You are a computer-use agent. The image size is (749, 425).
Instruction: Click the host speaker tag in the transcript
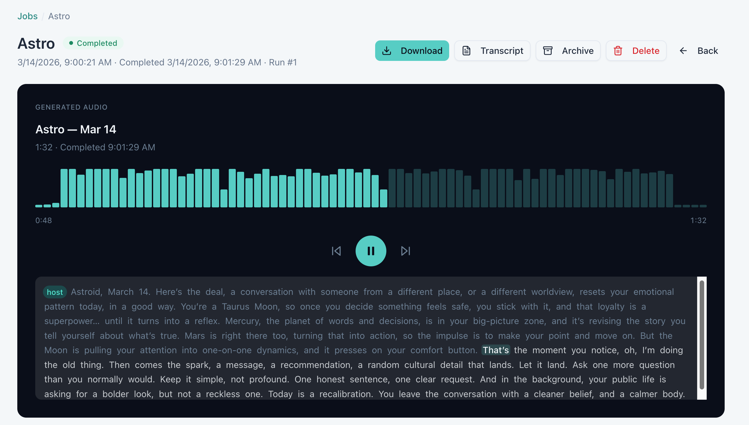(x=55, y=292)
